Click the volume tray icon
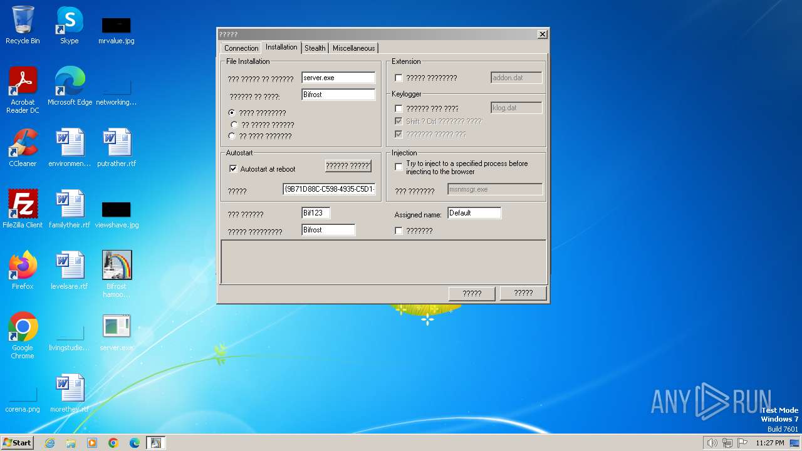The width and height of the screenshot is (802, 451). [x=712, y=443]
